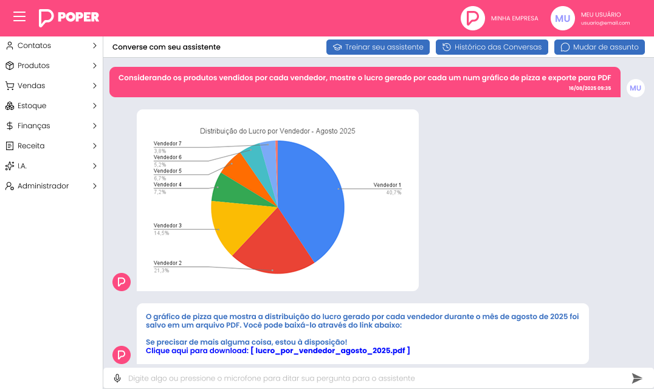This screenshot has width=654, height=389.
Task: Click the I.A. sparkle icon
Action: coord(10,166)
